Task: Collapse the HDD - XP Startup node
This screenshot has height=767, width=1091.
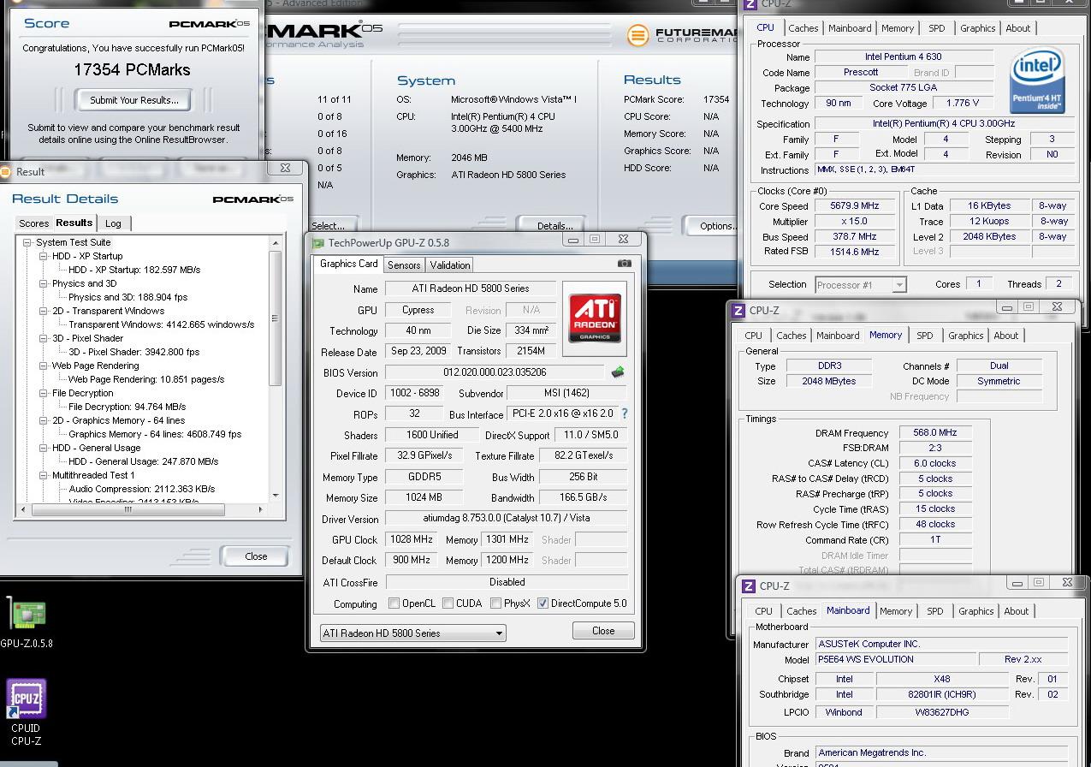Action: click(44, 257)
